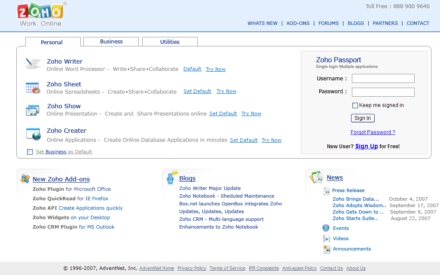Open BLOGS in top navigation
This screenshot has height=275, width=440.
(x=355, y=23)
